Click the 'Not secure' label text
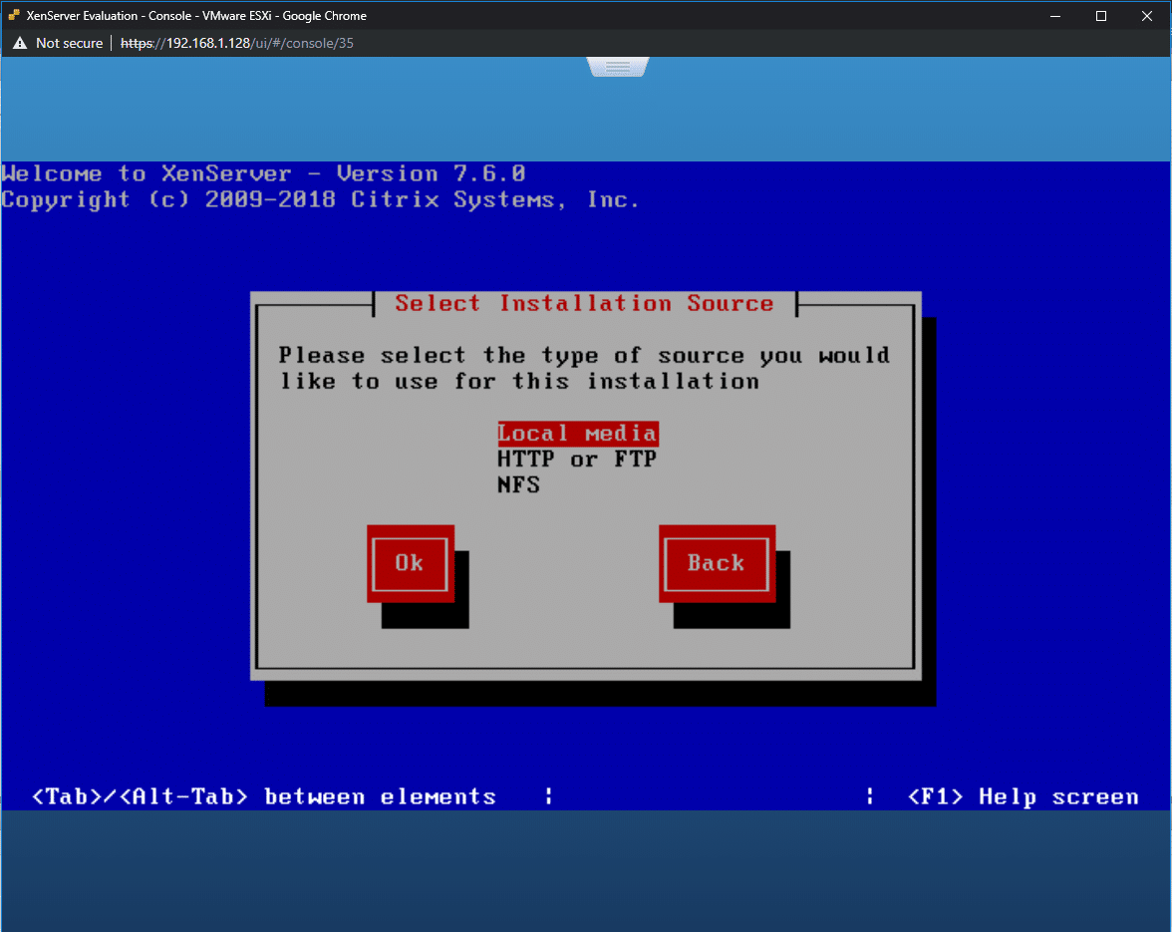 click(x=69, y=43)
